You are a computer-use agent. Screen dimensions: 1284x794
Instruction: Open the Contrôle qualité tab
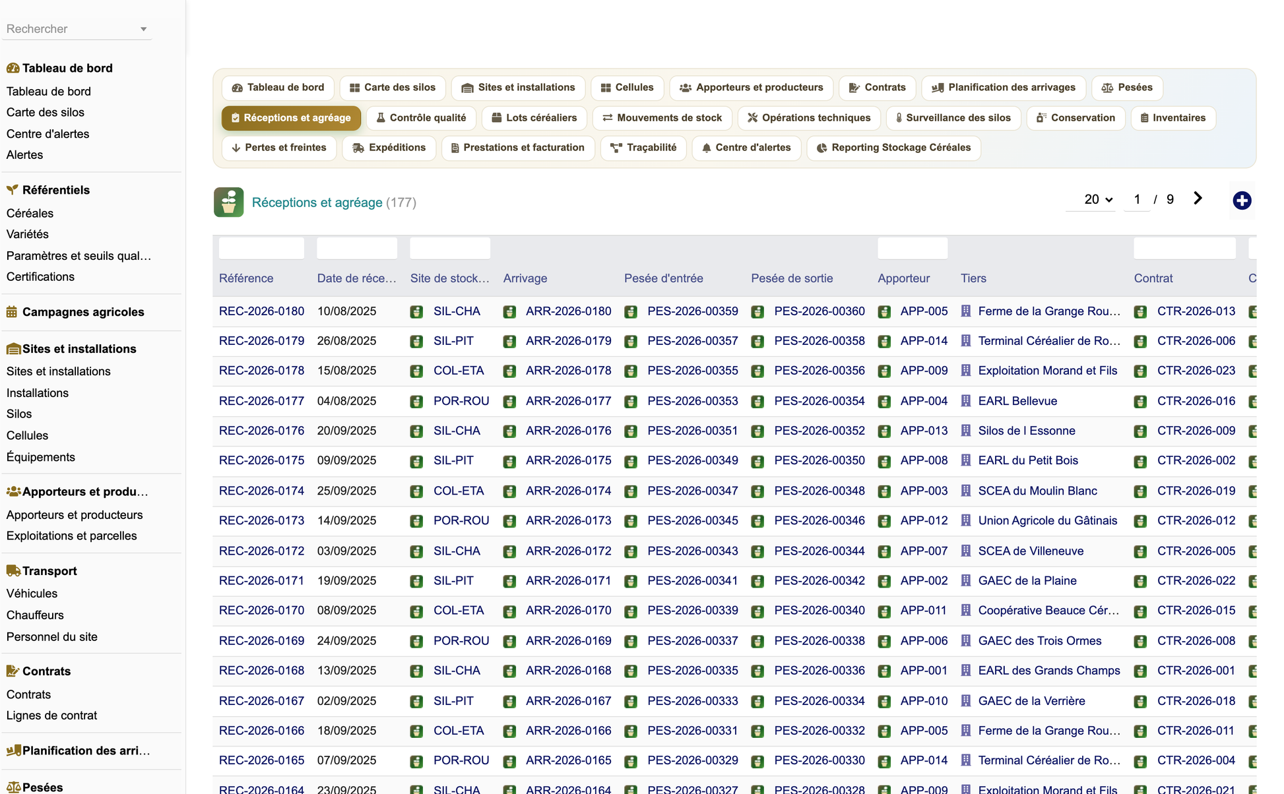pyautogui.click(x=422, y=118)
